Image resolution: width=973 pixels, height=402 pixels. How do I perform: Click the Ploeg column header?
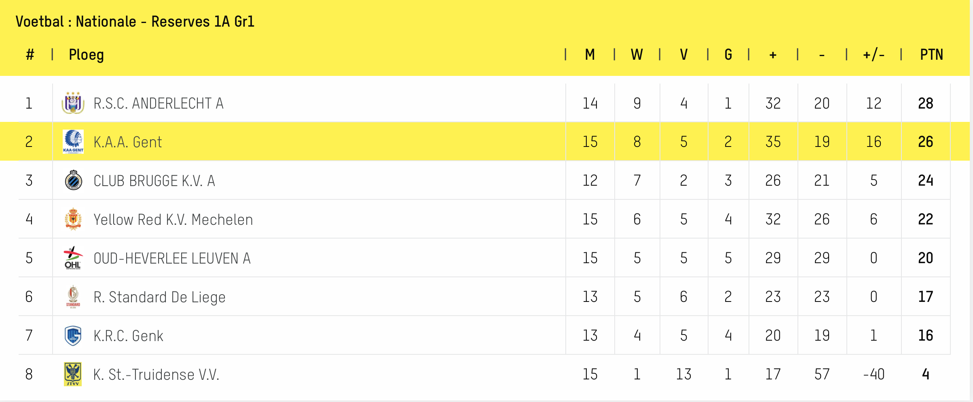click(x=87, y=55)
